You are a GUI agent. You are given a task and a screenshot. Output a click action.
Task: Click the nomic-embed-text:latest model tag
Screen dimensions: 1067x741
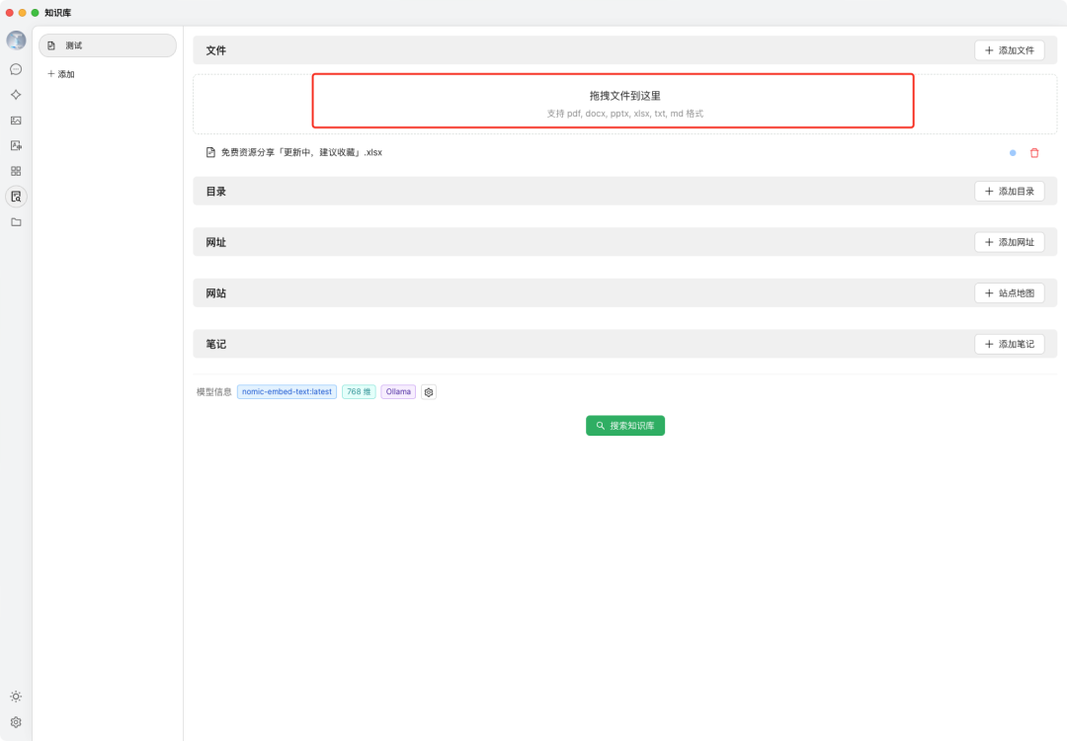[x=287, y=392]
